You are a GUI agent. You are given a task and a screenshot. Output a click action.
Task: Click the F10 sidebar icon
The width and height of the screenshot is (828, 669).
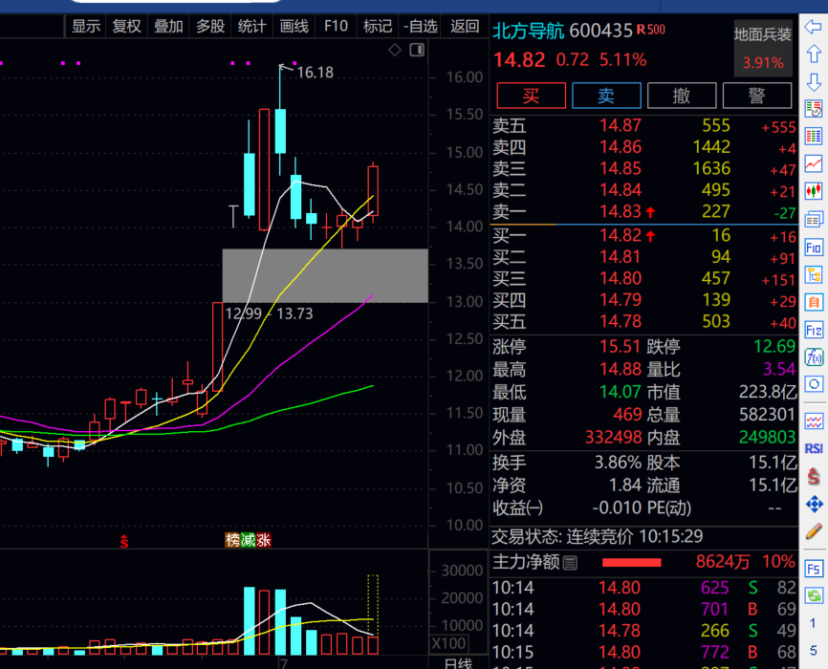[814, 248]
